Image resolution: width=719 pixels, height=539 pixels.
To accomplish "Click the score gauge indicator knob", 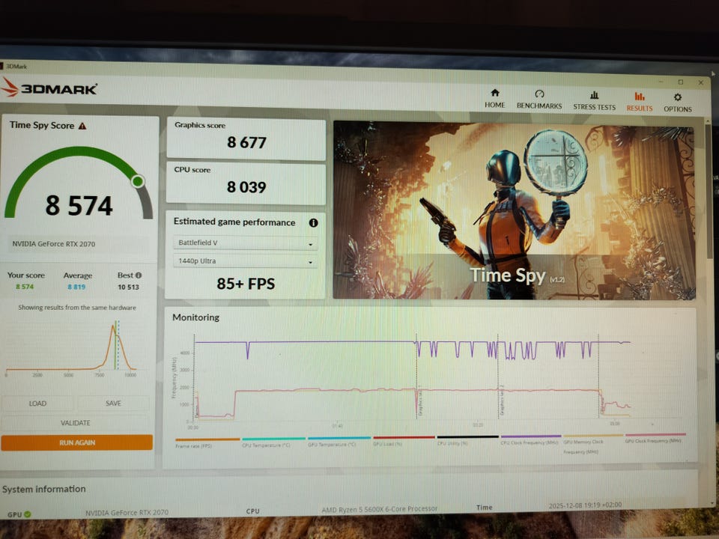I will [x=138, y=181].
